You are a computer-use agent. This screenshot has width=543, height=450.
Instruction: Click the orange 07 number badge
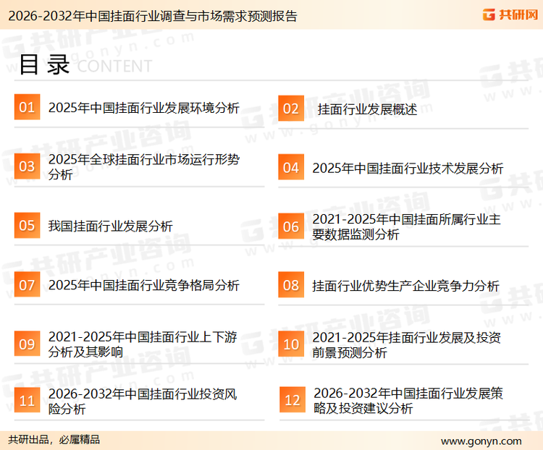click(x=27, y=284)
